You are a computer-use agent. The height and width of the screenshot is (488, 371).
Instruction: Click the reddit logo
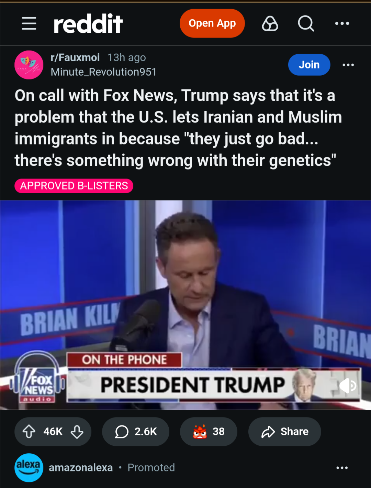point(88,23)
